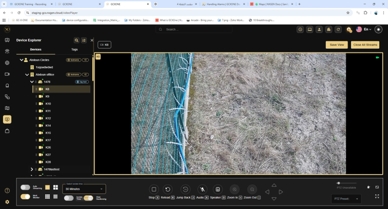Click Close All Streams button
Screen dimensions: 388x209
365,45
